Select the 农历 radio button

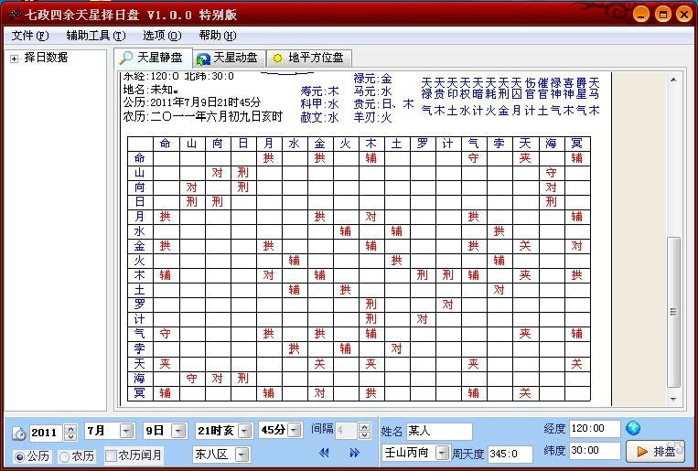pyautogui.click(x=64, y=456)
